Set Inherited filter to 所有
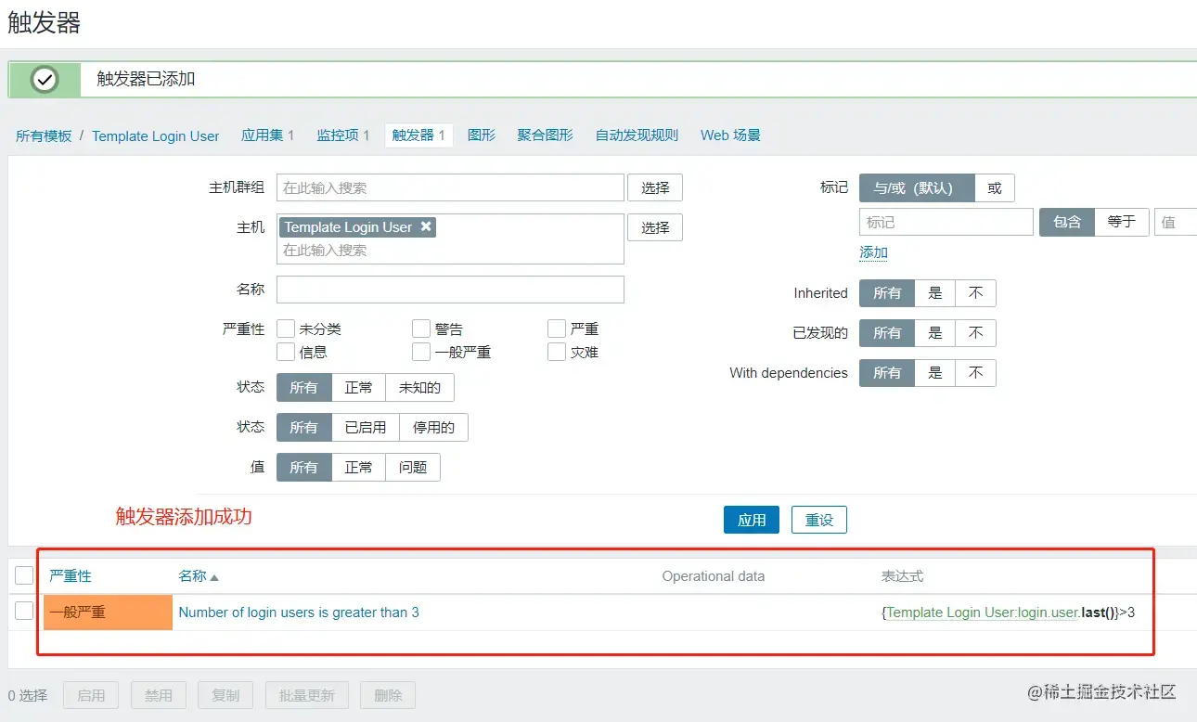The height and width of the screenshot is (722, 1197). point(887,293)
